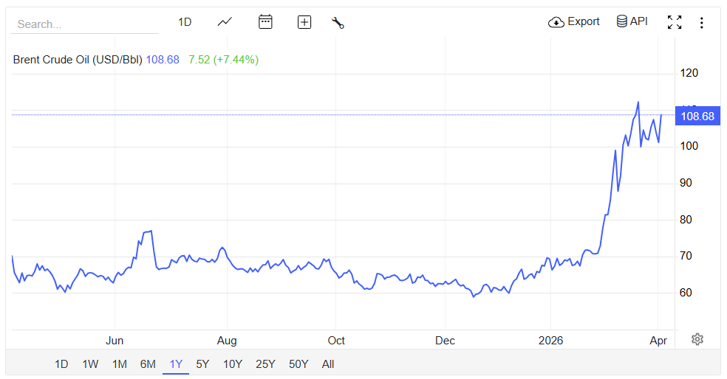Click the Search input field
The height and width of the screenshot is (379, 727).
tap(84, 24)
